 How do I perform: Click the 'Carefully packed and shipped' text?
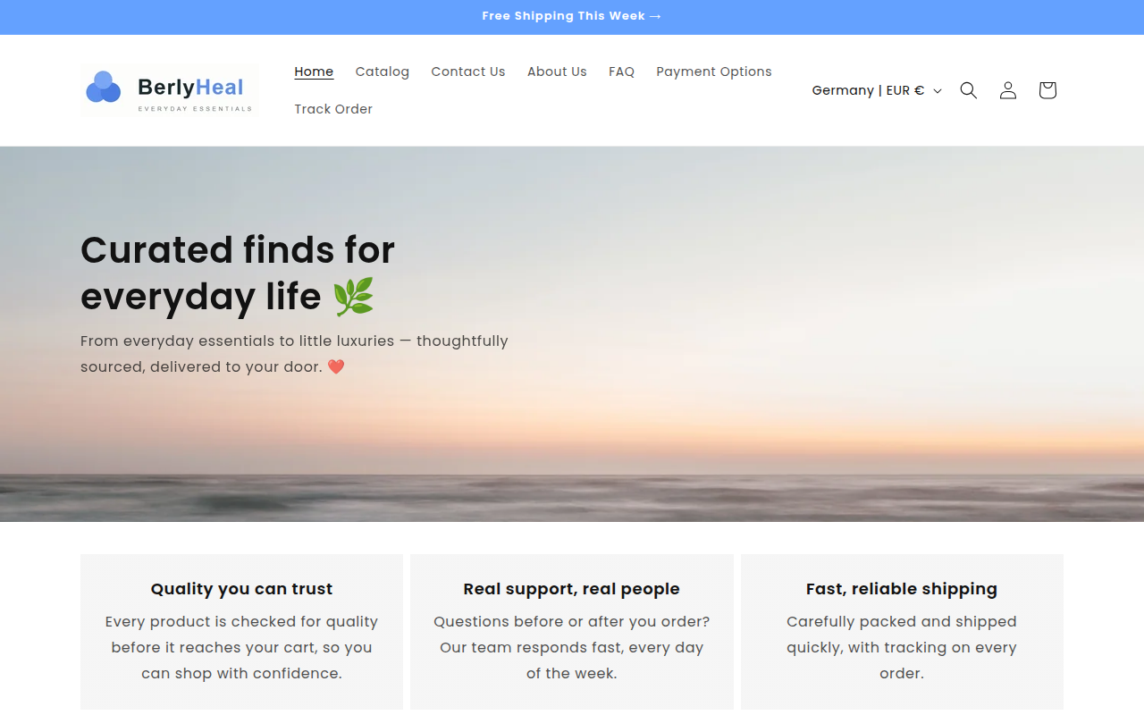[x=902, y=647]
